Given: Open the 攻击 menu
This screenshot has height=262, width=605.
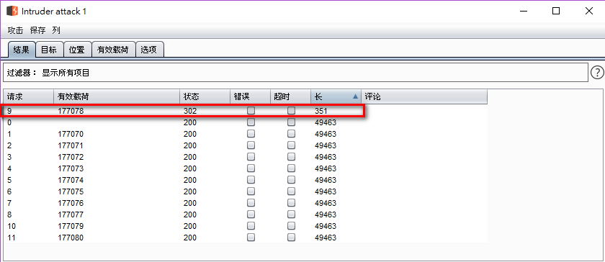Looking at the screenshot, I should point(15,30).
